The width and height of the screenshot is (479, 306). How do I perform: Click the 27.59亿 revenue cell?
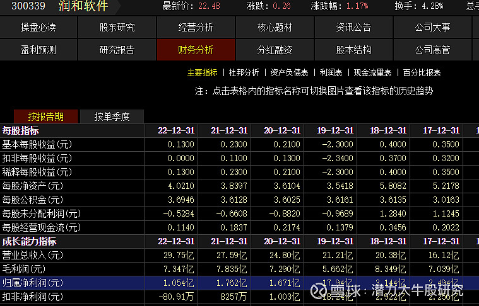tap(232, 255)
